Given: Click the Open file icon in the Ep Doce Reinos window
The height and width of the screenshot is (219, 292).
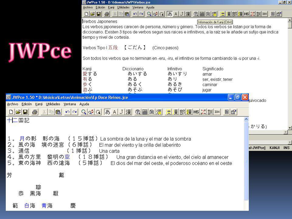Looking at the screenshot, I should [x=18, y=112].
